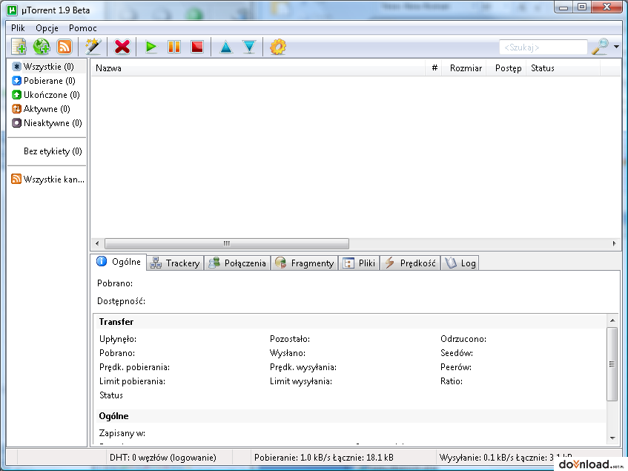Click the Seedów: label

tap(457, 353)
